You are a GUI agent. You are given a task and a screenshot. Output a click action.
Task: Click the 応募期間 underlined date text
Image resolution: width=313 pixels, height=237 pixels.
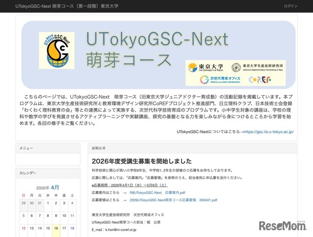[130, 185]
